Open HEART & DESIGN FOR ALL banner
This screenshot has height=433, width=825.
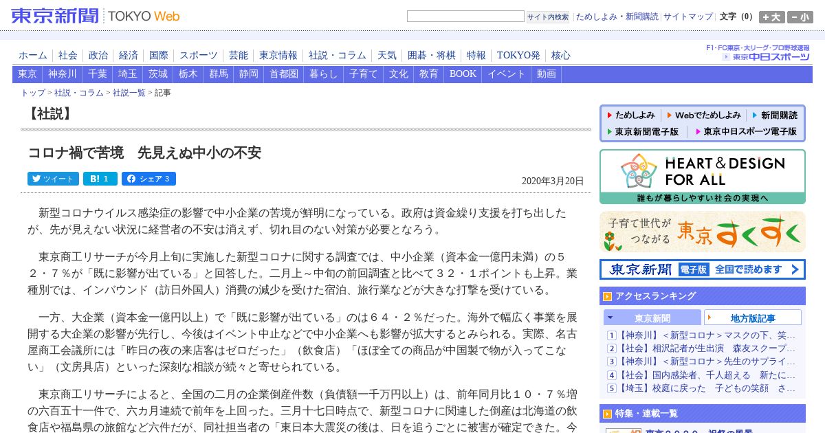703,177
